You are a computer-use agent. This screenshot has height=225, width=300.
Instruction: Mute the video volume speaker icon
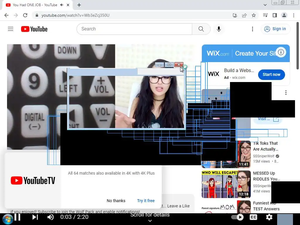[50, 217]
